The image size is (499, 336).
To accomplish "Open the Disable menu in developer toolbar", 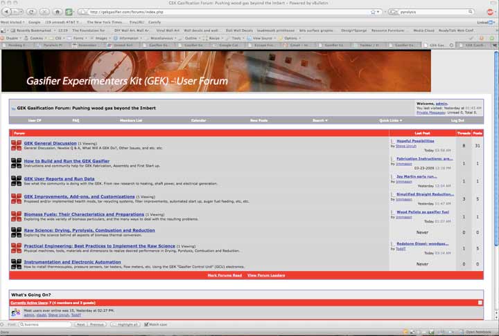I will [11, 38].
